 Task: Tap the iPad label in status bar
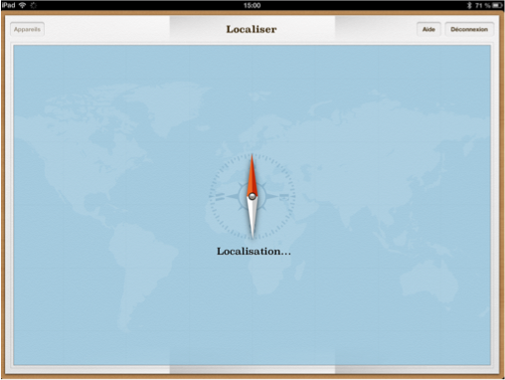pyautogui.click(x=9, y=5)
